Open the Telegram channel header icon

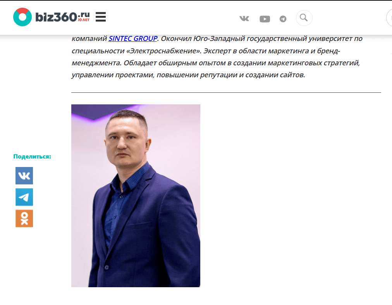pyautogui.click(x=283, y=19)
